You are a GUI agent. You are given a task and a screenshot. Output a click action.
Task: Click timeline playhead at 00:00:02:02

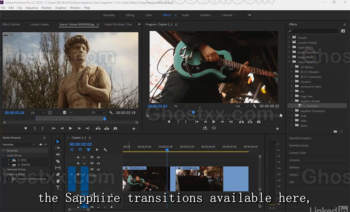(167, 150)
